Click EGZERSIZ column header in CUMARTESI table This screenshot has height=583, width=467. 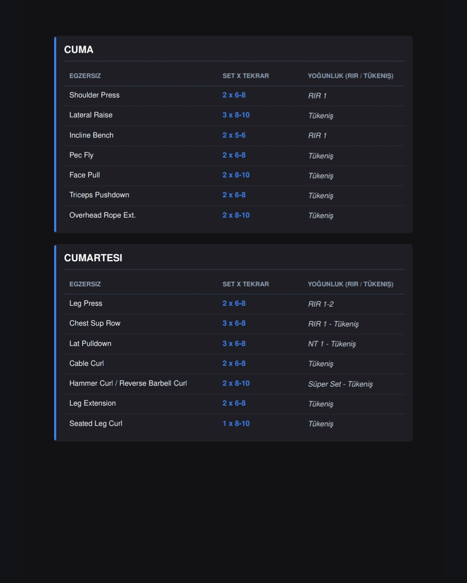(x=85, y=284)
